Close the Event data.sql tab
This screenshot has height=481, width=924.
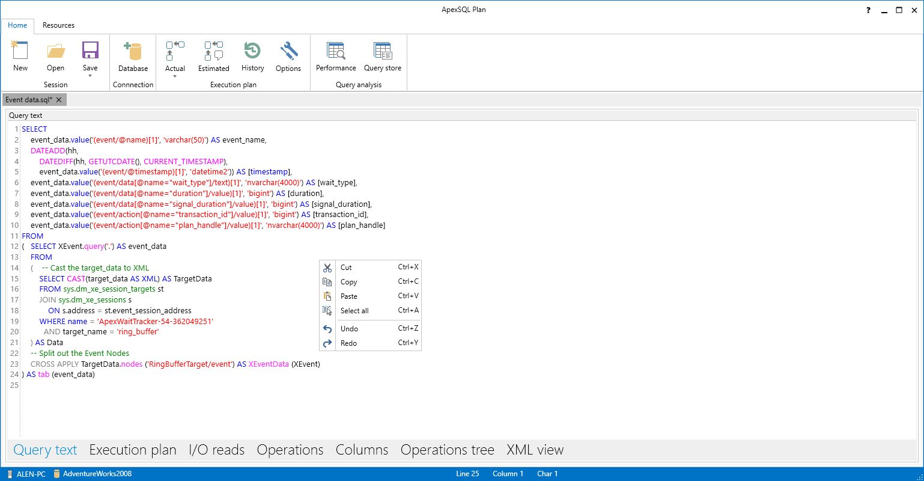[x=58, y=99]
